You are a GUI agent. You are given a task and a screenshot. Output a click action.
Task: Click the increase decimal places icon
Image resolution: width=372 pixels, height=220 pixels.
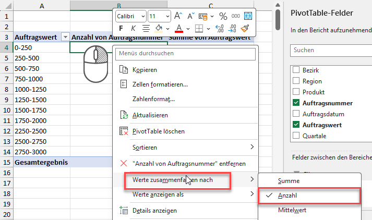pyautogui.click(x=219, y=28)
